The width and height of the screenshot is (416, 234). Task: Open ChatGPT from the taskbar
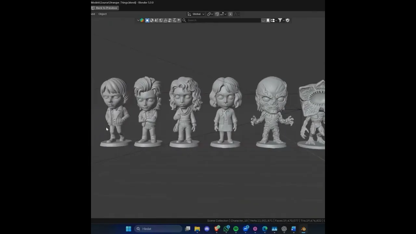[284, 229]
